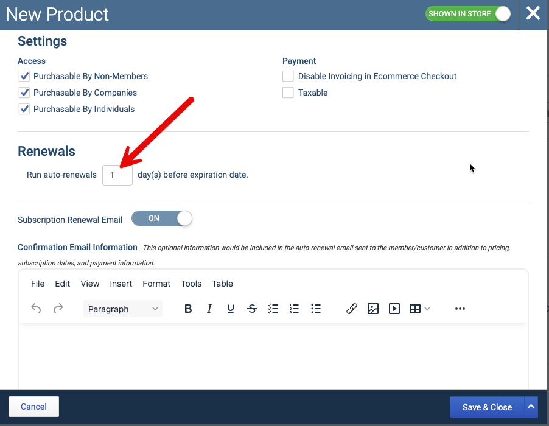
Task: Insert a bullet list
Action: click(315, 309)
